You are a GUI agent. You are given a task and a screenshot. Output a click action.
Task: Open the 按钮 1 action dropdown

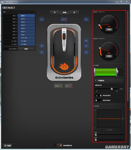[x=26, y=16]
